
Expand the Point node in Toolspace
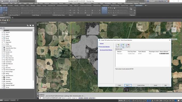2,34
